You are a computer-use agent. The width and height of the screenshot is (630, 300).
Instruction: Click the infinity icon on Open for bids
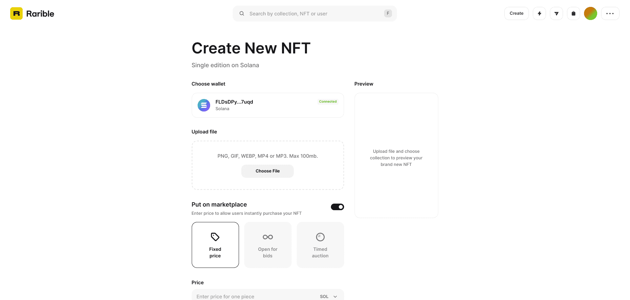coord(268,237)
